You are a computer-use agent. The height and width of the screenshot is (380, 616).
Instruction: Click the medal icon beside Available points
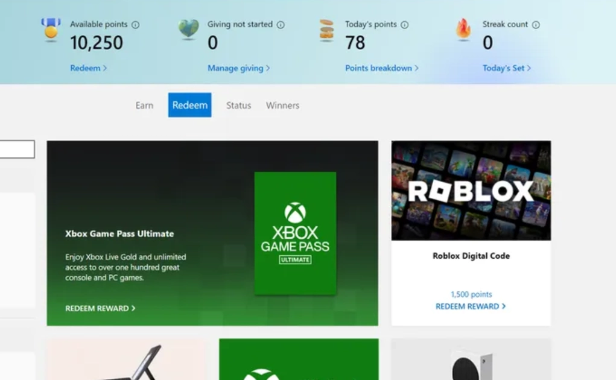click(x=51, y=30)
